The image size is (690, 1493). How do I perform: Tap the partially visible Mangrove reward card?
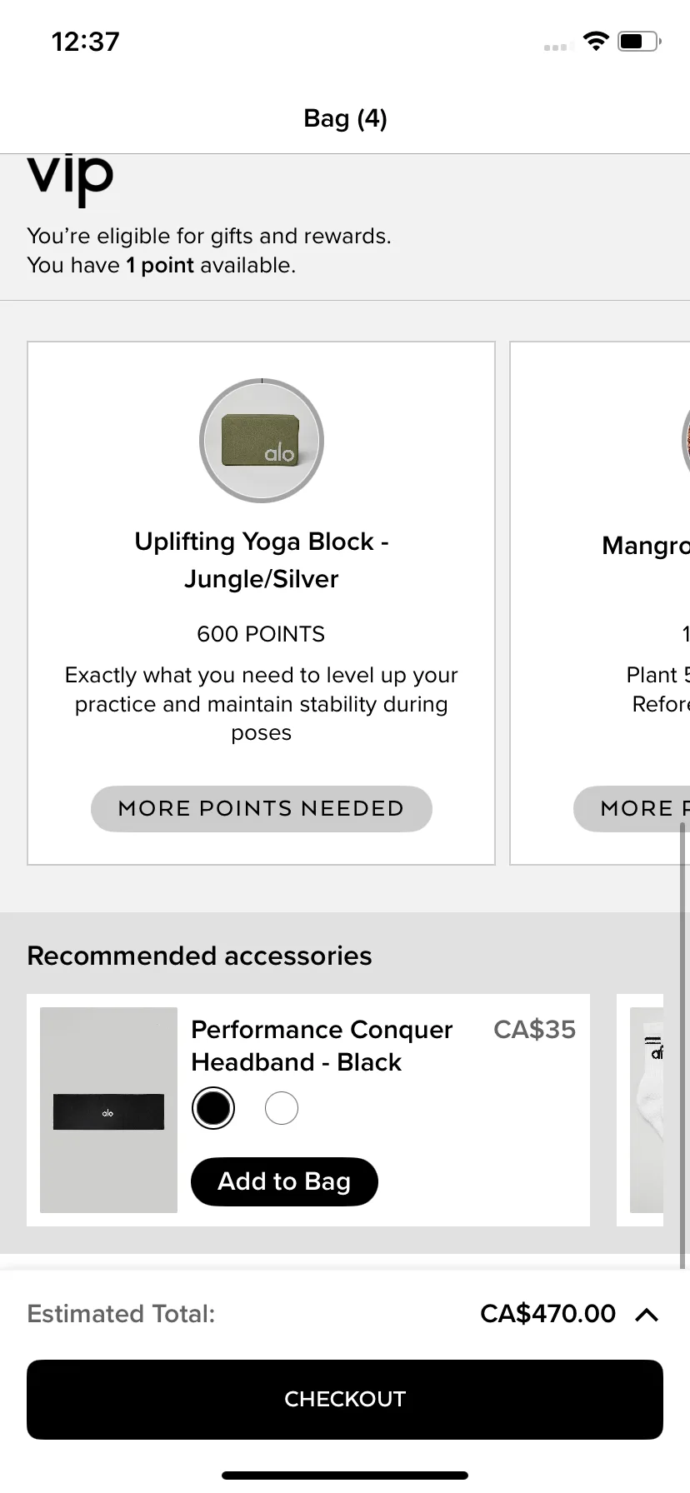(600, 603)
